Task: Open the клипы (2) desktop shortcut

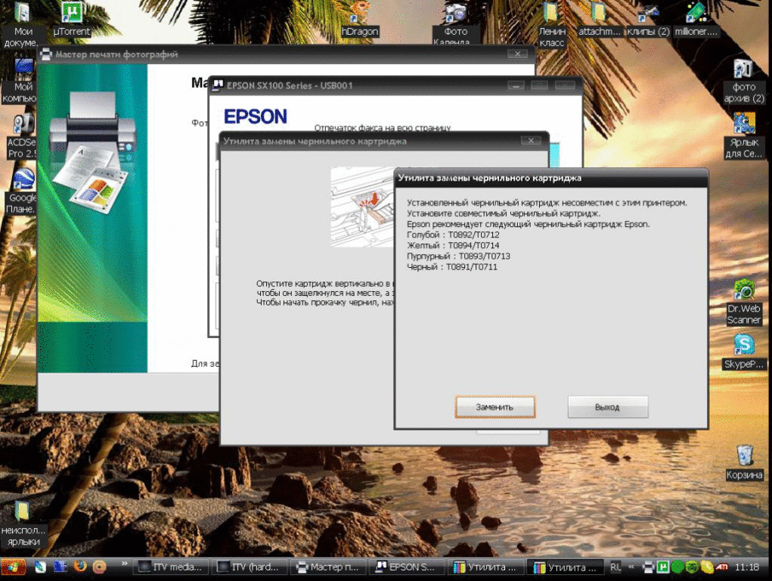Action: pyautogui.click(x=648, y=20)
